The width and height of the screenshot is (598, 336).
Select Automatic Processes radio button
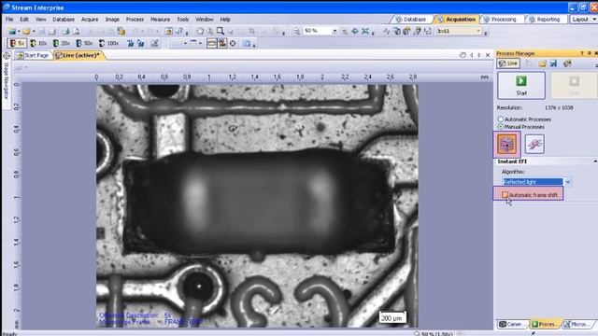click(x=501, y=119)
